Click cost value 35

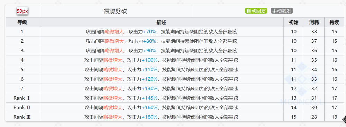[x=314, y=60]
